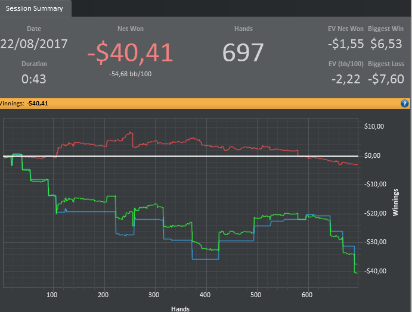This screenshot has width=412, height=312.
Task: Click the Biggest Win label
Action: 385,29
